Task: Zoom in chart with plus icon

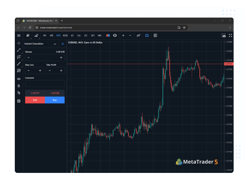Action: (123, 35)
